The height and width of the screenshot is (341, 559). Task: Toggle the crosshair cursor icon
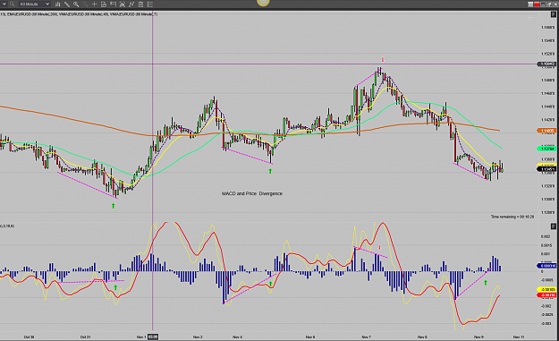95,4
